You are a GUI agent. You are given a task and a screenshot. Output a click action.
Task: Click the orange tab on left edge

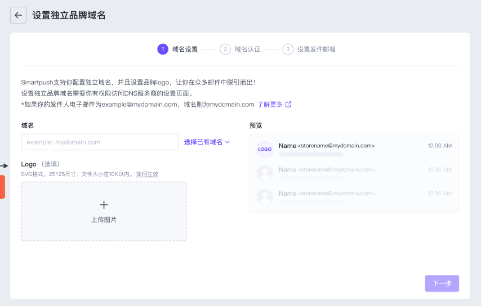tap(2, 187)
